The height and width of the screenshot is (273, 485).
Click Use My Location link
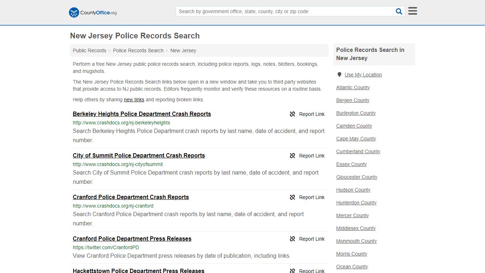point(363,75)
